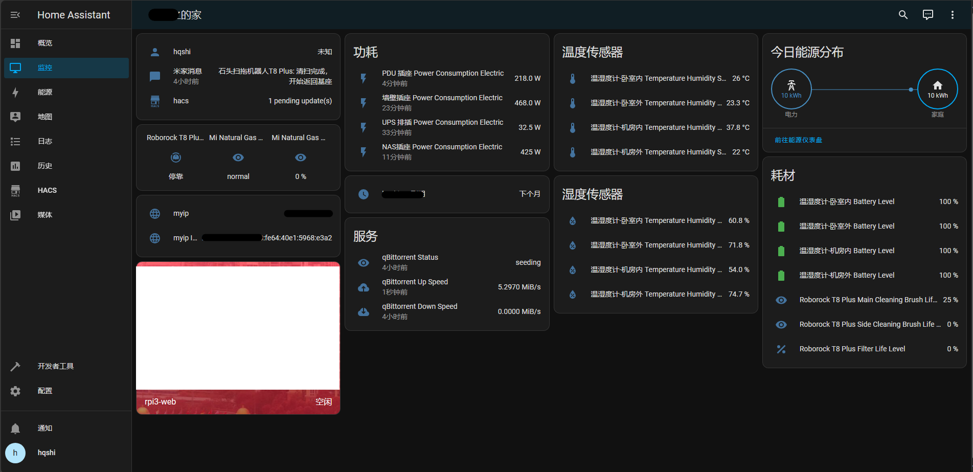Click the 功耗 card title
The height and width of the screenshot is (472, 973).
click(x=366, y=52)
